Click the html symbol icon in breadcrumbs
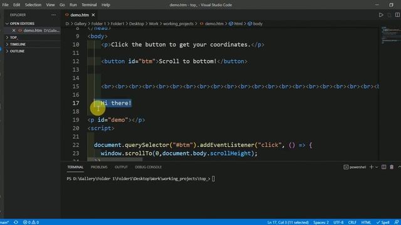401x225 pixels. tap(231, 24)
